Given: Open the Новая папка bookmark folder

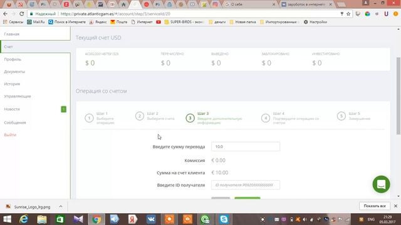Looking at the screenshot, I should 242,22.
